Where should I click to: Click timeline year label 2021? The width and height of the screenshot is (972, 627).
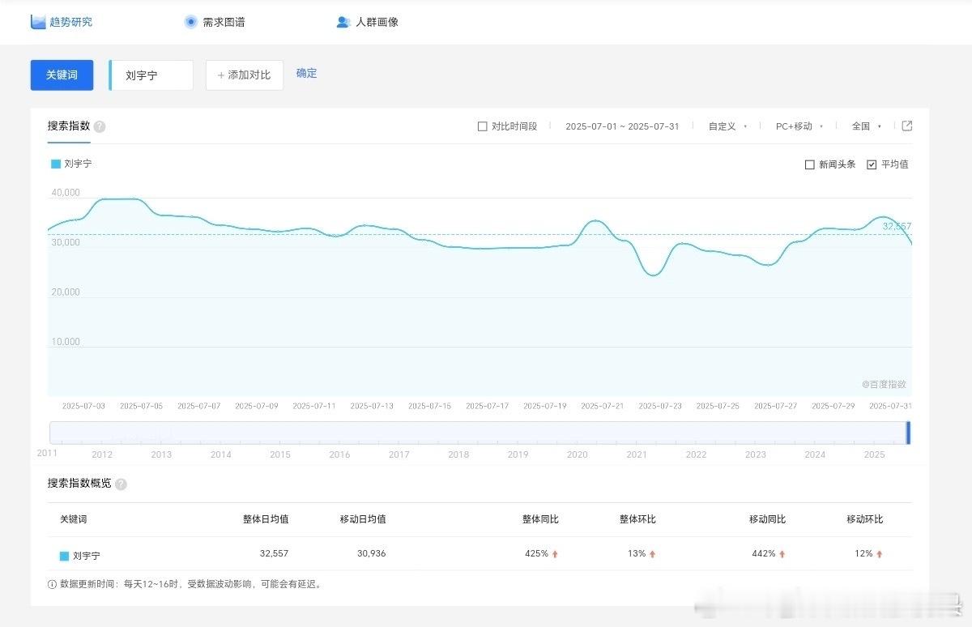[637, 454]
